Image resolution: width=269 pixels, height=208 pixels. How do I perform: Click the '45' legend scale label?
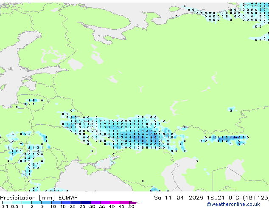pos(121,206)
